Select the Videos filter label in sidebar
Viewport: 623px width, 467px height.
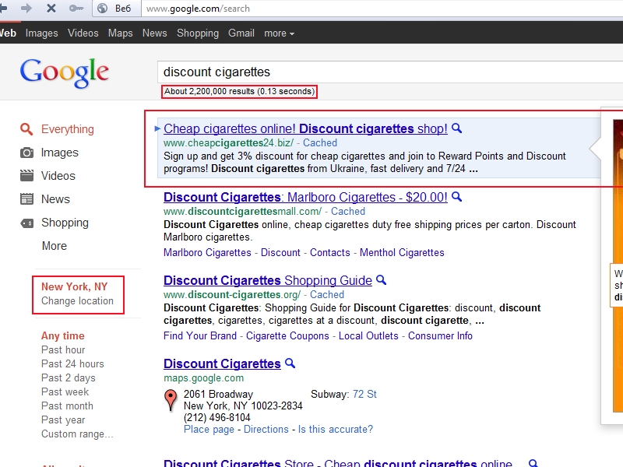click(58, 176)
